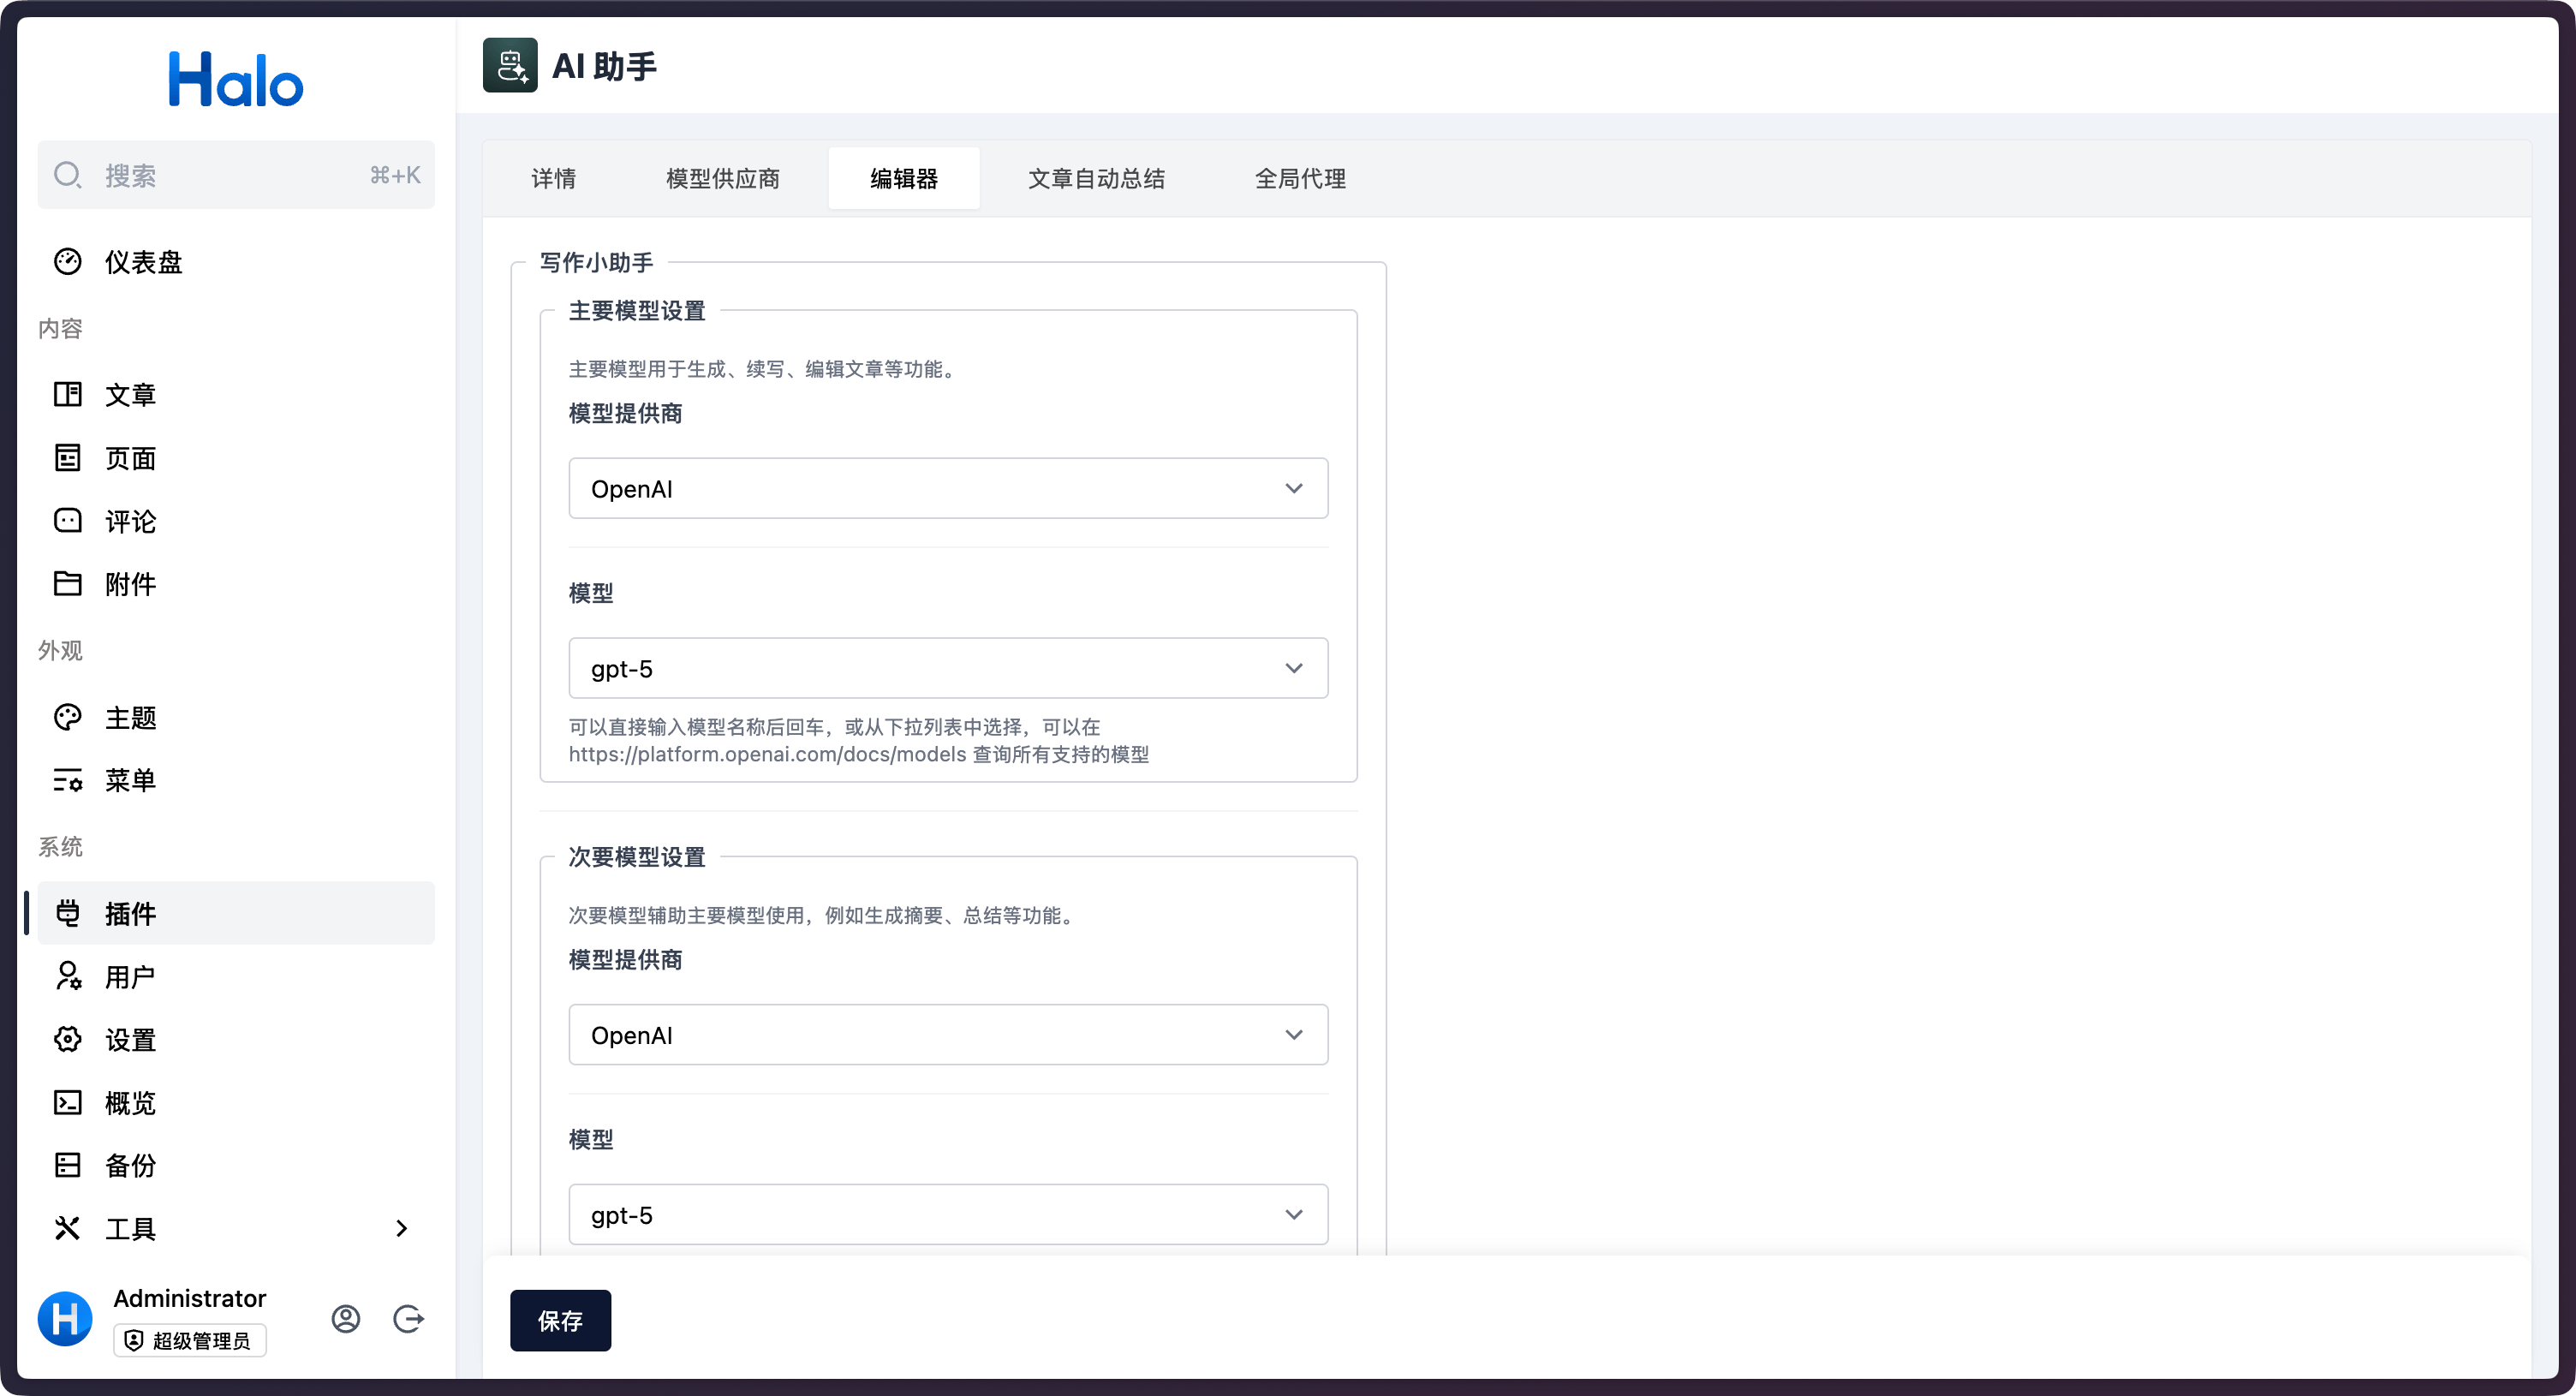Click the Administrator avatar

(x=65, y=1319)
